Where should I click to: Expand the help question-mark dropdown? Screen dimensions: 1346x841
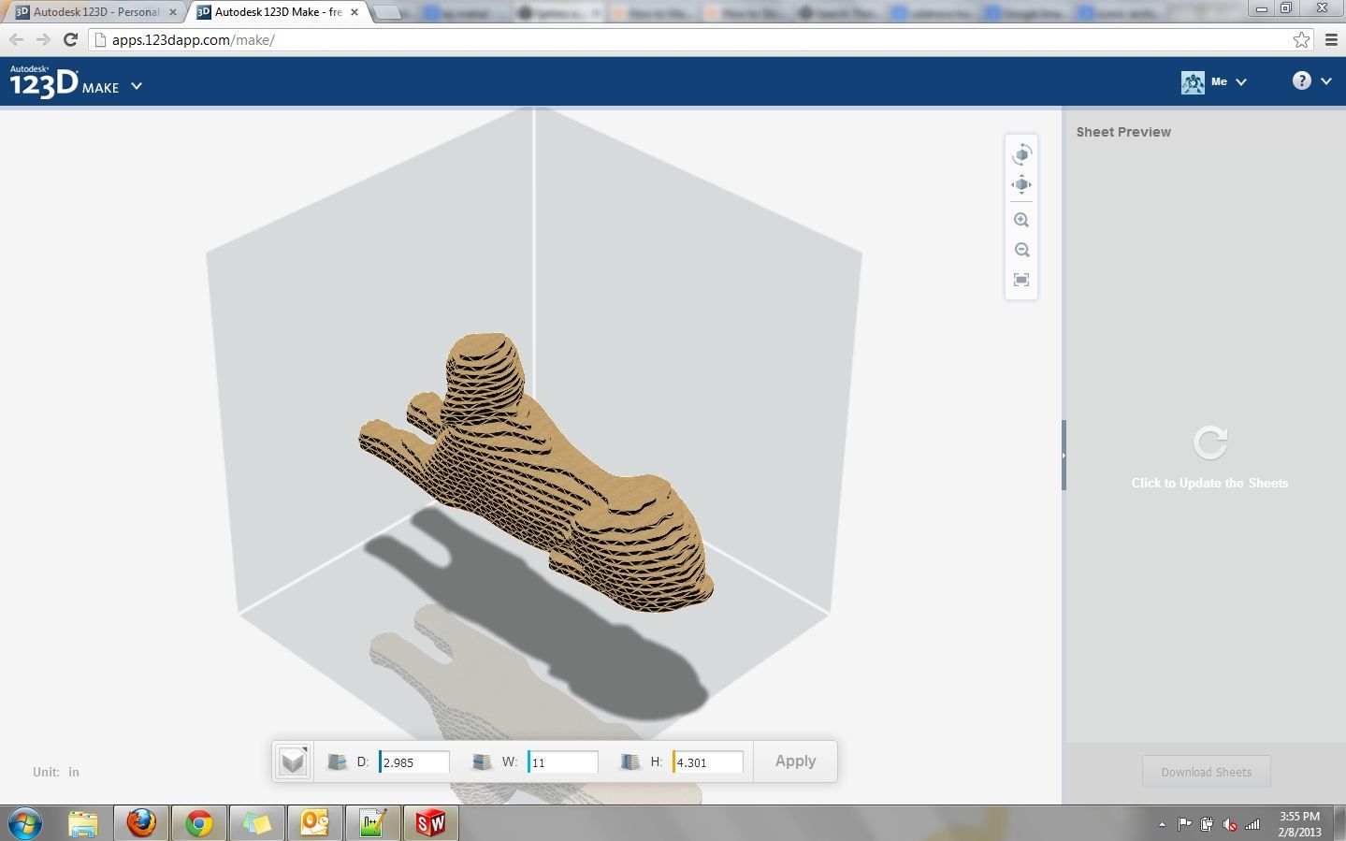(x=1324, y=81)
